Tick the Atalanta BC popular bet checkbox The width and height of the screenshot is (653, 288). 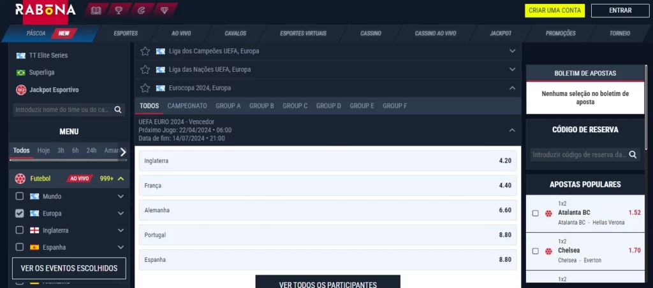(535, 213)
